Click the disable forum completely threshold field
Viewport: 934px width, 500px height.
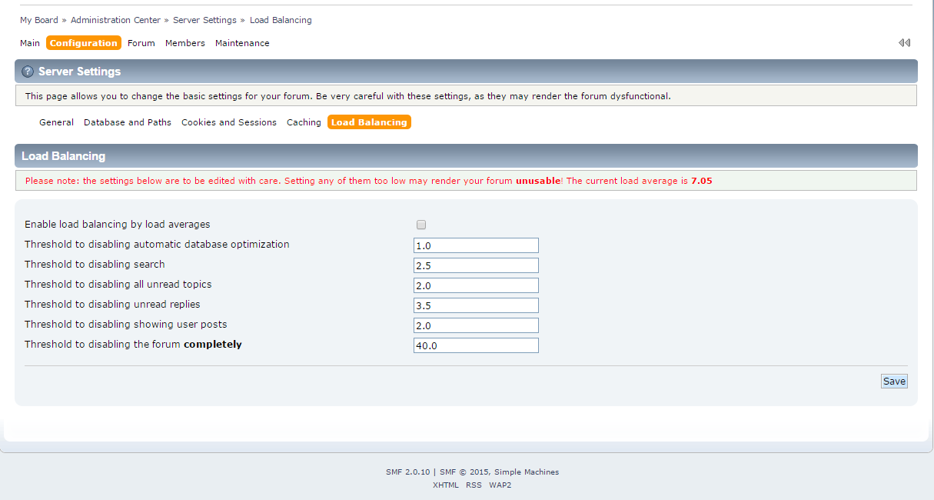[x=476, y=345]
